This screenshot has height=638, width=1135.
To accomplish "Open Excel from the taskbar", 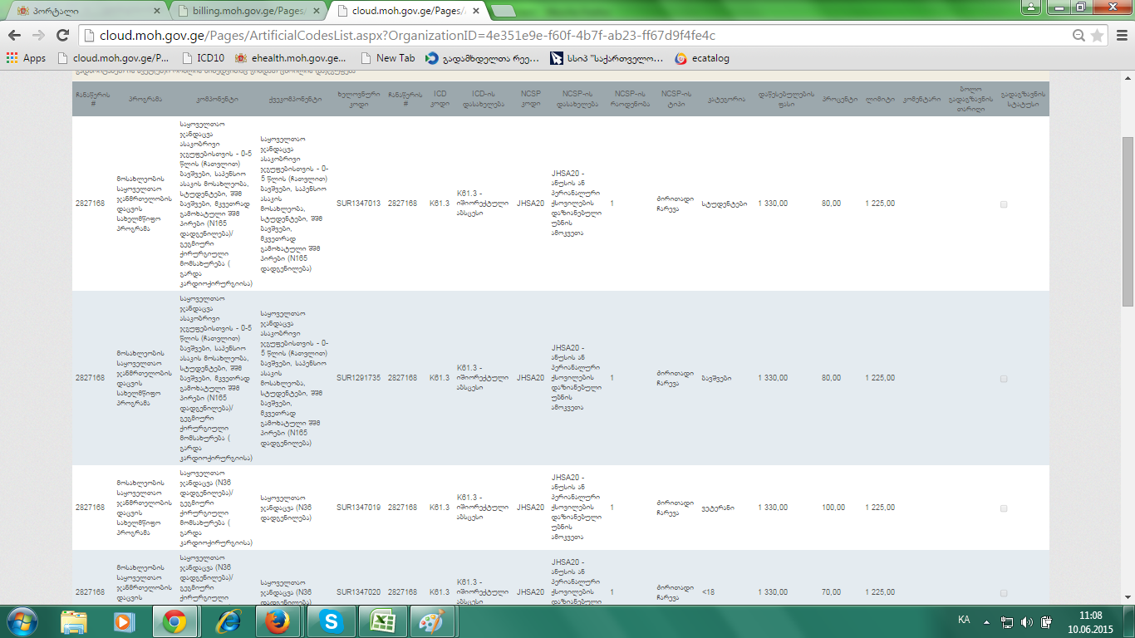I will coord(382,621).
